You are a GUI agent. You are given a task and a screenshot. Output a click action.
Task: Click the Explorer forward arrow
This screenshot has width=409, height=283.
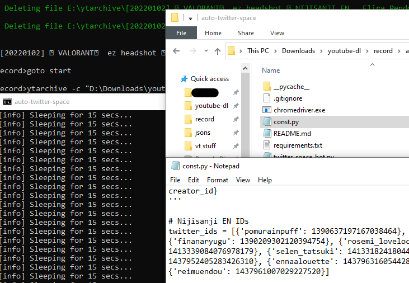[x=193, y=51]
